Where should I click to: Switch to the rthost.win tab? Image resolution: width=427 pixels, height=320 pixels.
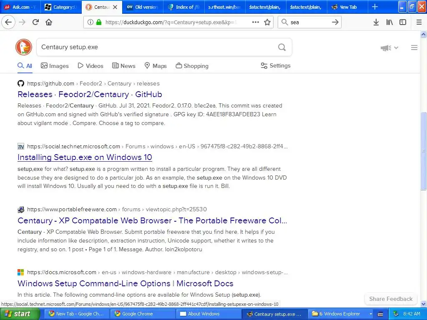point(225,7)
